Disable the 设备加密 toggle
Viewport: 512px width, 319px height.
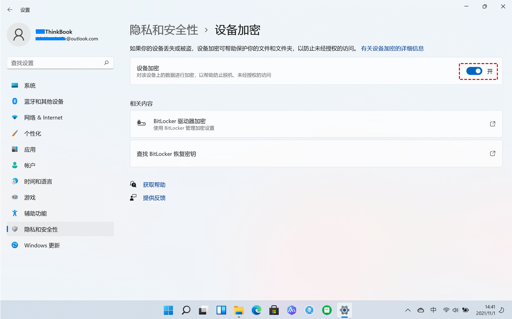pos(474,71)
